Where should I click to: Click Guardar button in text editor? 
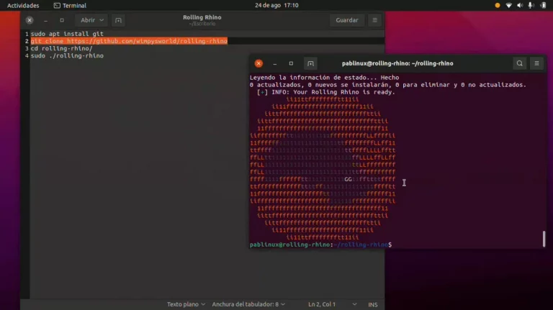[346, 20]
